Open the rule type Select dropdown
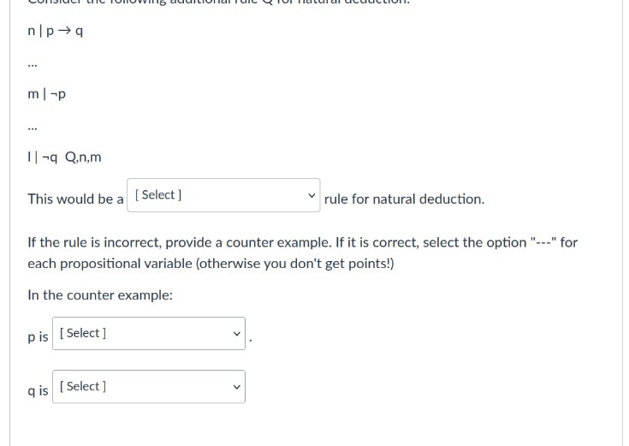The height and width of the screenshot is (446, 629). (223, 195)
